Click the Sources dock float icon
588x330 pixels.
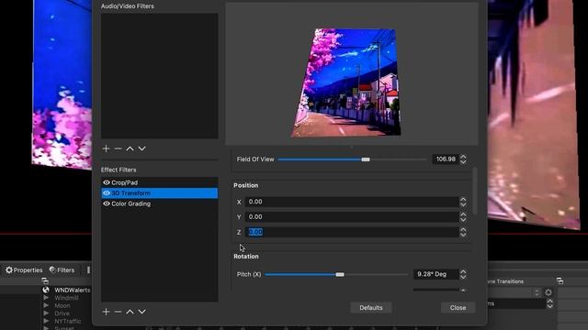[45, 280]
